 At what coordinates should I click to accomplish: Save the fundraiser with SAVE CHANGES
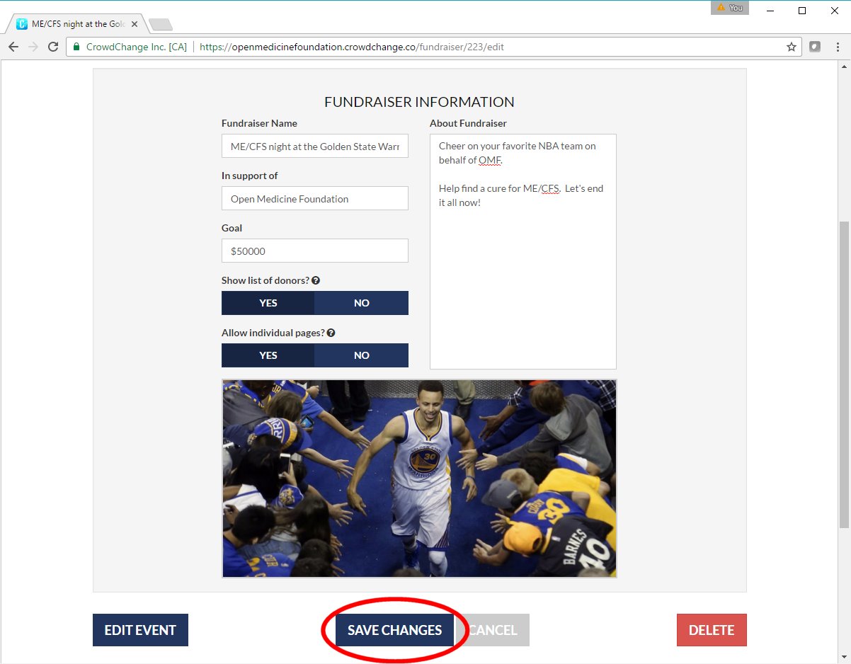coord(394,630)
